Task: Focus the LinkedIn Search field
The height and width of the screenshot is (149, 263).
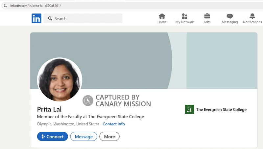Action: 83,18
